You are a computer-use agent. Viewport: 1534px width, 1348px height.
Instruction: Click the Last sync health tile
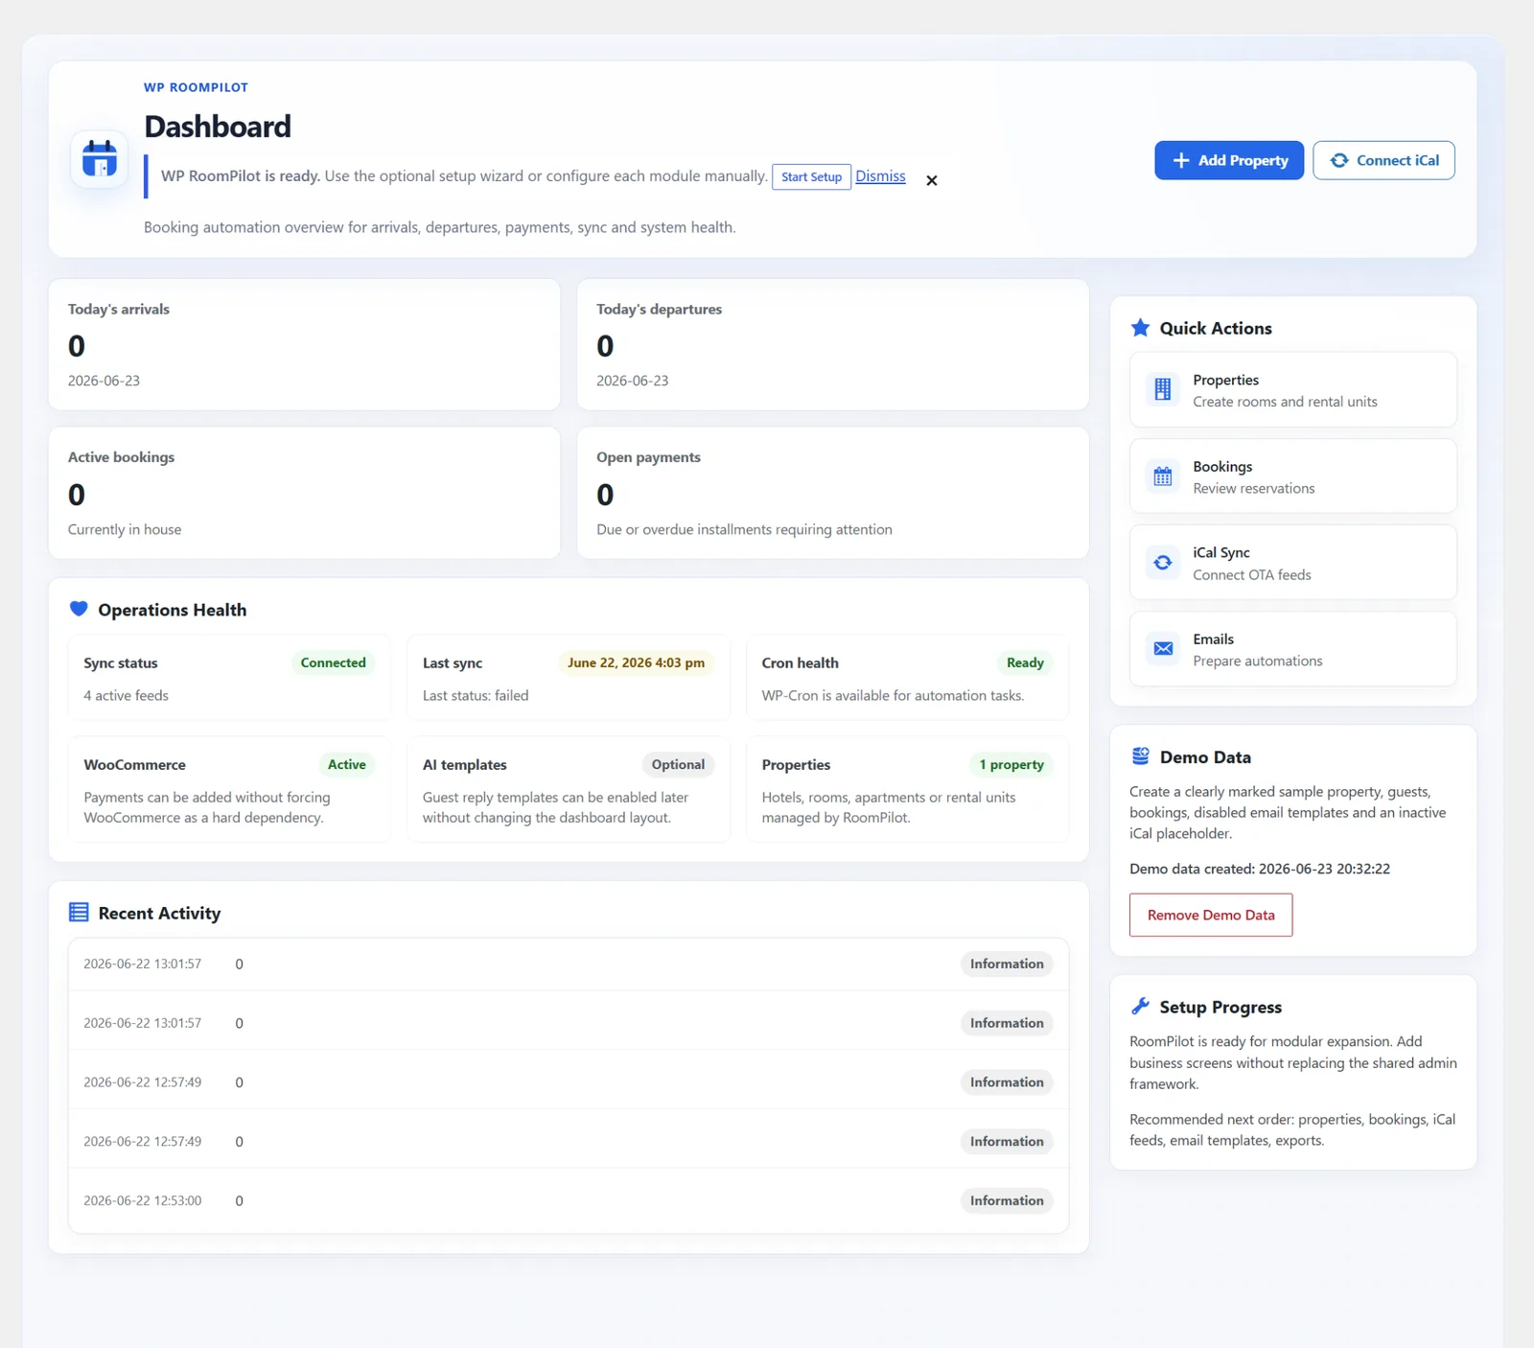tap(569, 678)
